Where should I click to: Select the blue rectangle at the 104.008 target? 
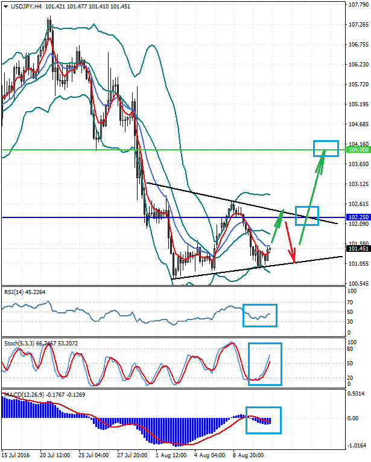tap(326, 148)
